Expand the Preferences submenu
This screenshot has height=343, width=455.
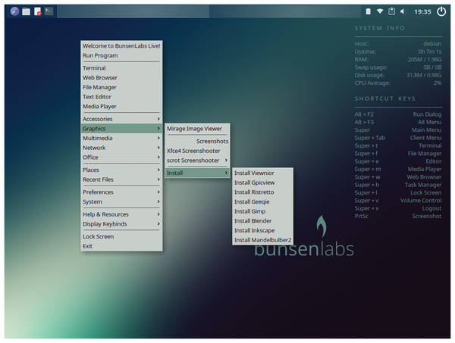point(121,192)
